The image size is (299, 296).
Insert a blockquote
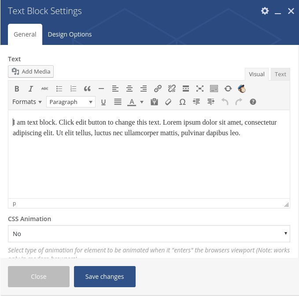tap(87, 89)
